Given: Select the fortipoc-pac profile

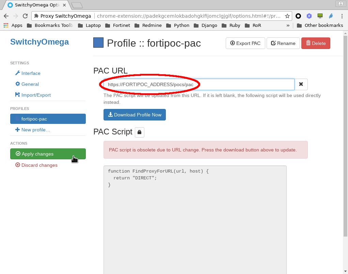Looking at the screenshot, I should (x=48, y=119).
